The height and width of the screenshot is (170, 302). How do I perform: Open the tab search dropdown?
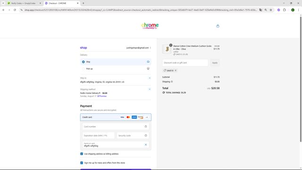tap(3, 3)
